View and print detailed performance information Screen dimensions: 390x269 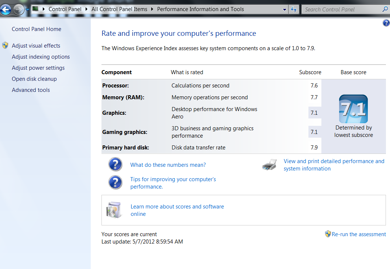point(334,165)
